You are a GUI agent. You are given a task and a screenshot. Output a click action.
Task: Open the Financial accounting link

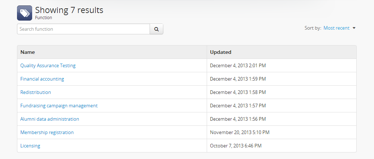click(x=42, y=79)
